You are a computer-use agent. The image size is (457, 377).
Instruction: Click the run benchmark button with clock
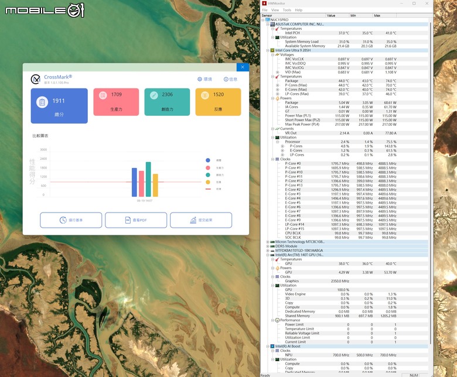(x=71, y=220)
